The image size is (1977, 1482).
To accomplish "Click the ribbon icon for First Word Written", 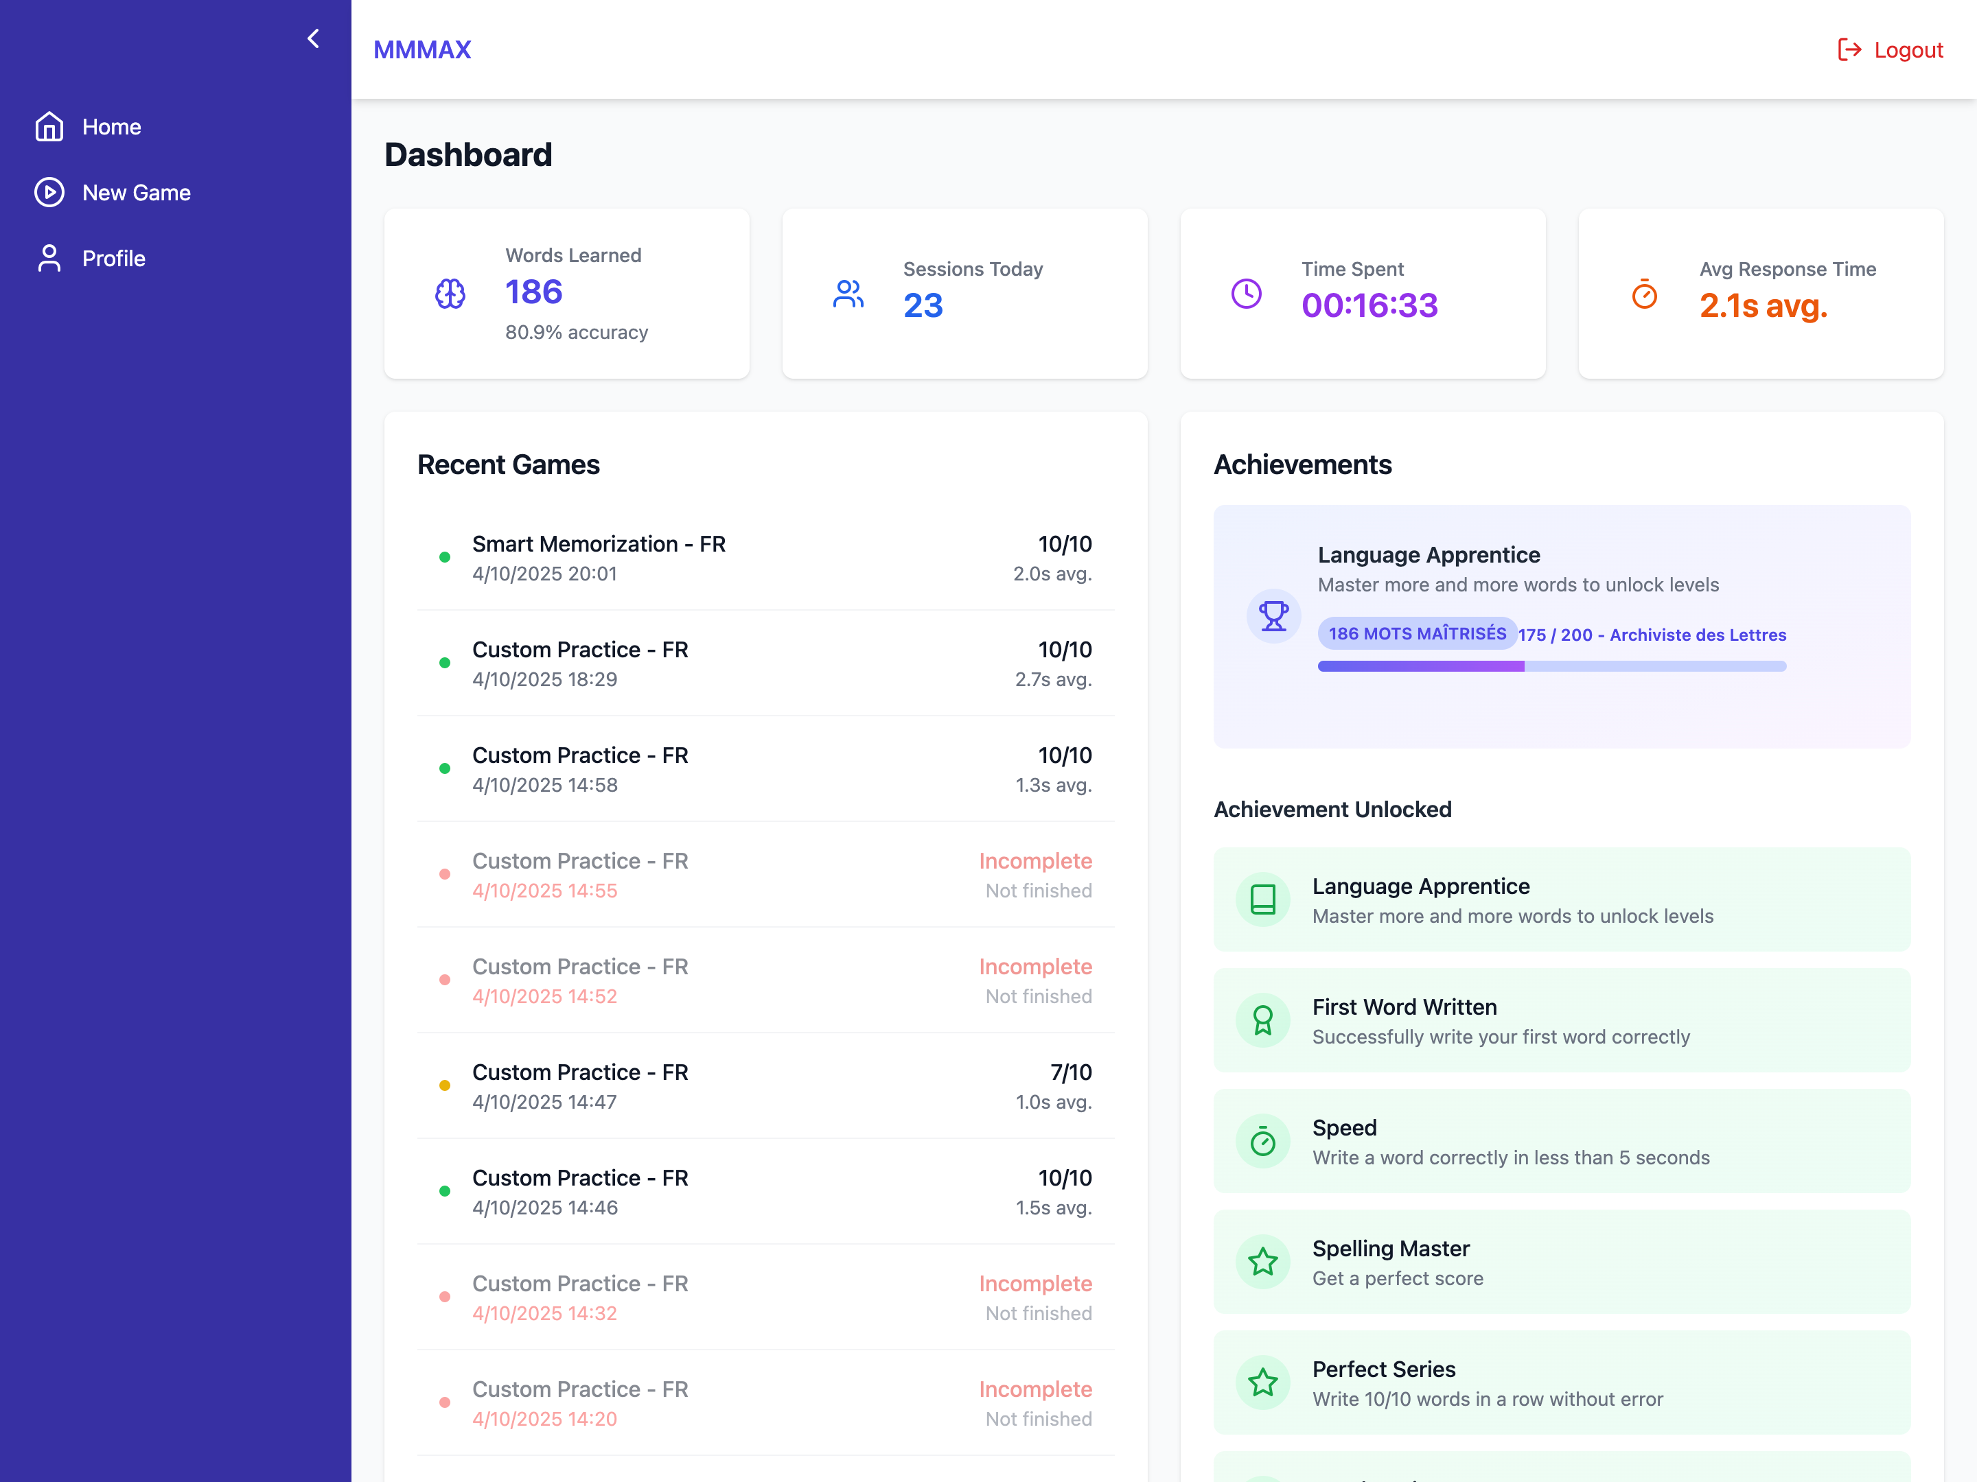I will tap(1262, 1020).
